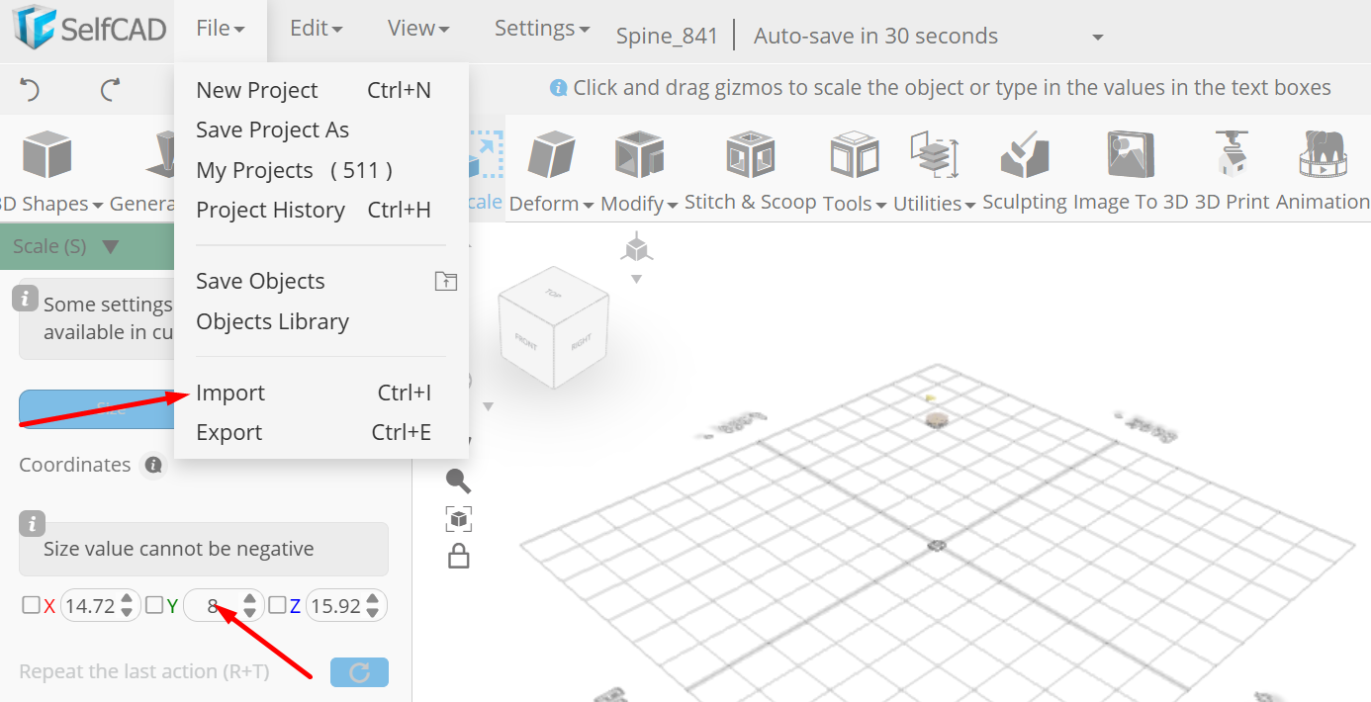Click the magnifier search icon in viewport
The height and width of the screenshot is (702, 1371).
click(458, 482)
